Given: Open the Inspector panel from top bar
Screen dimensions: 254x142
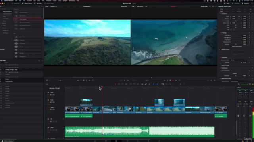Looking at the screenshot, I should click(x=245, y=4).
